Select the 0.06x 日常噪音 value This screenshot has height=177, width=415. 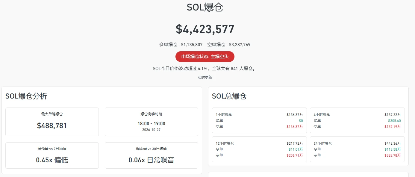152,160
